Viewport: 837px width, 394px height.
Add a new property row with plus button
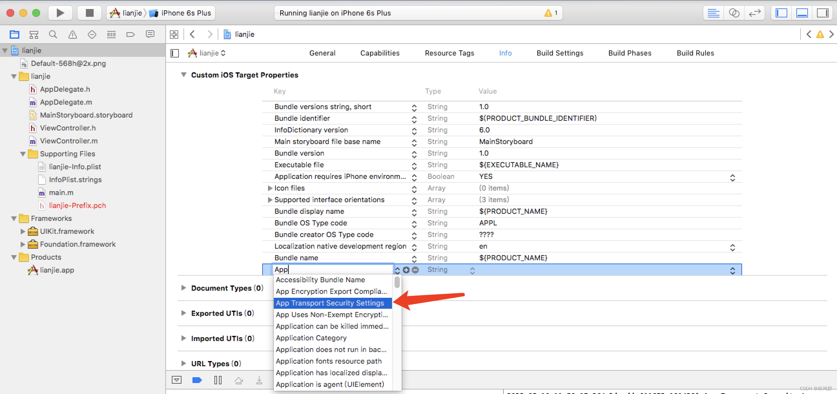tap(406, 270)
